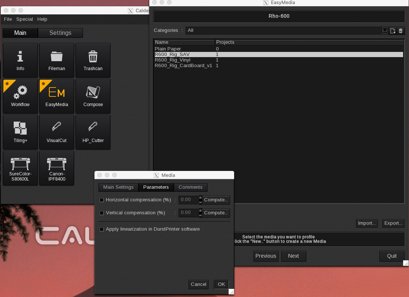
Task: Open the Info module
Action: pos(20,60)
